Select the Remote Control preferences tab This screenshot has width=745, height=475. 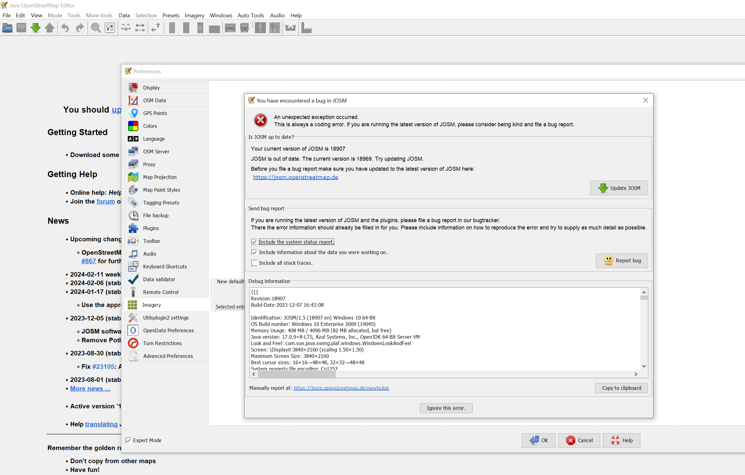coord(167,292)
